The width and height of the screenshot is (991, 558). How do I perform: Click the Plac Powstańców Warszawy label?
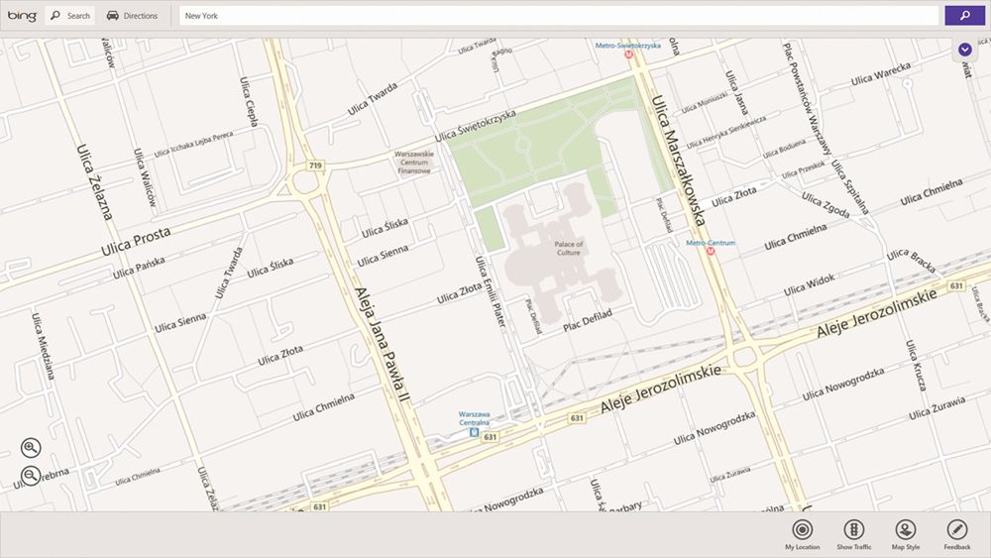(x=807, y=99)
